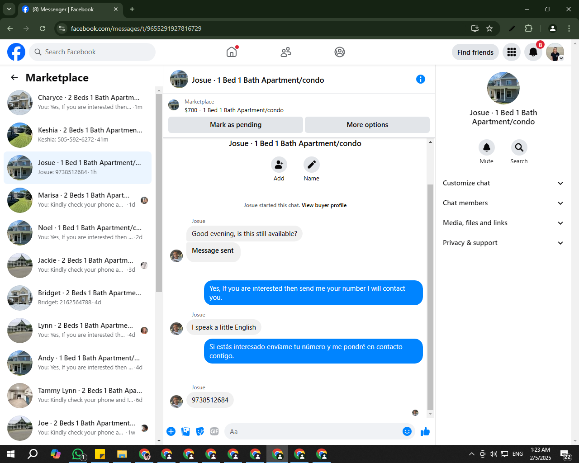Edit the chat name with pencil icon

coord(312,165)
